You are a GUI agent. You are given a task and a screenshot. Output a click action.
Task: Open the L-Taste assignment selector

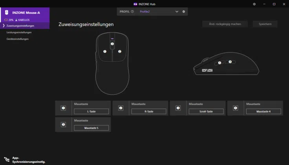(x=91, y=111)
